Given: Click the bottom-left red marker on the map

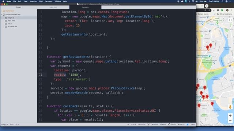Looking at the screenshot, I should [199, 106].
